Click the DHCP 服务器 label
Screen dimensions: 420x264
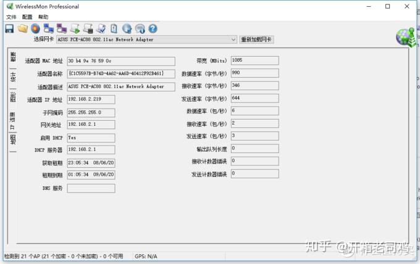pyautogui.click(x=48, y=150)
